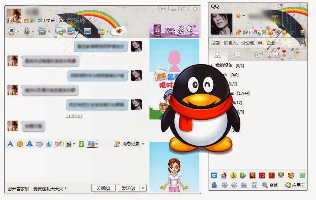Open the 应用宝 app store button
The height and width of the screenshot is (200, 316).
pyautogui.click(x=295, y=185)
